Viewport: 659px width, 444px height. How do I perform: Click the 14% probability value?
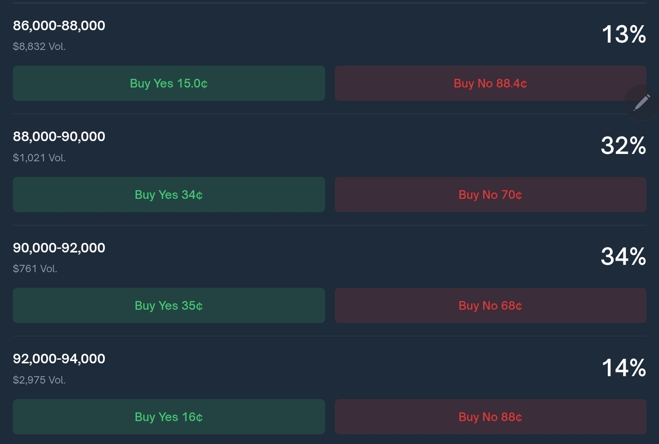click(x=623, y=368)
